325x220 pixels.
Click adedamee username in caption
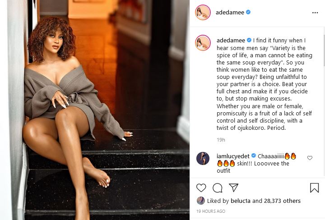(x=231, y=41)
